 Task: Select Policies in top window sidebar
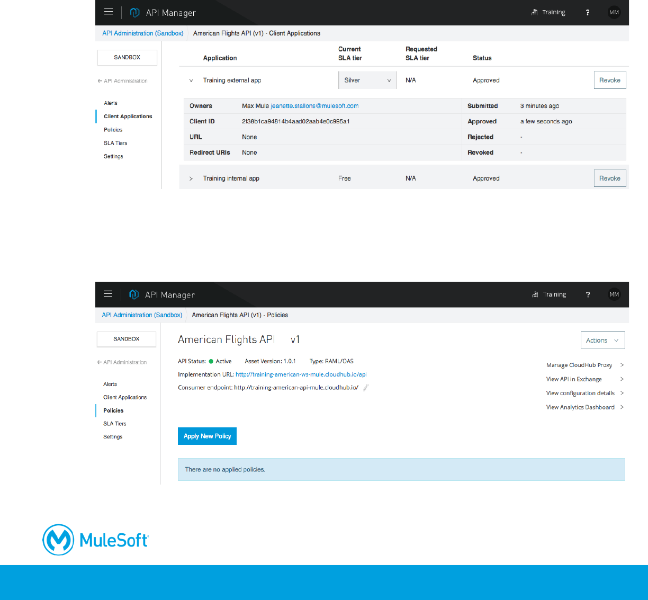pos(113,130)
